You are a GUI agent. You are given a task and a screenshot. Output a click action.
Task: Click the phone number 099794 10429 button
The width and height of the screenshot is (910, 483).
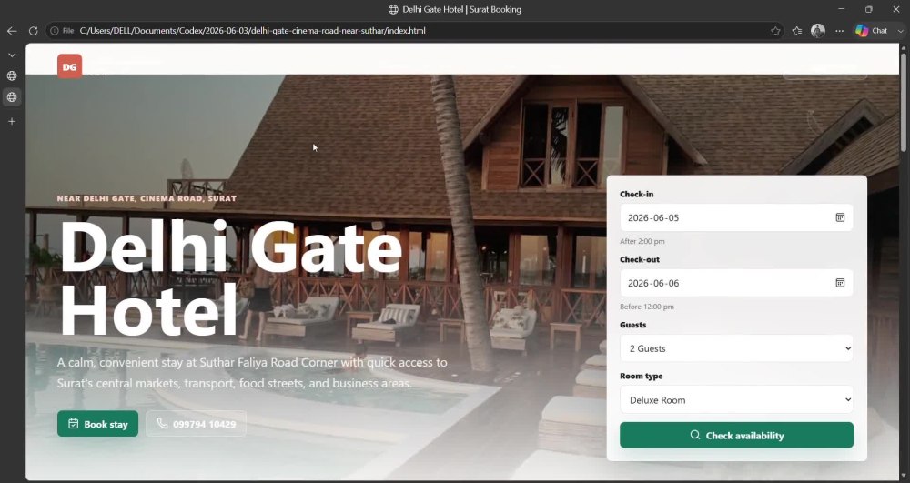pyautogui.click(x=197, y=424)
